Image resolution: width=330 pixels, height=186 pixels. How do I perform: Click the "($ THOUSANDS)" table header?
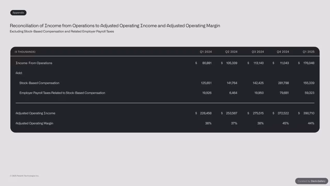click(25, 52)
